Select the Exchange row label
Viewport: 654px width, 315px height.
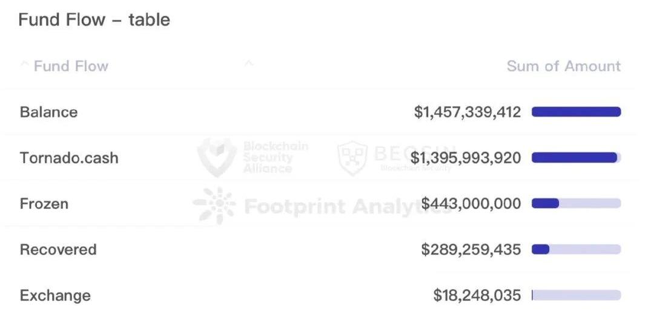[x=55, y=296]
